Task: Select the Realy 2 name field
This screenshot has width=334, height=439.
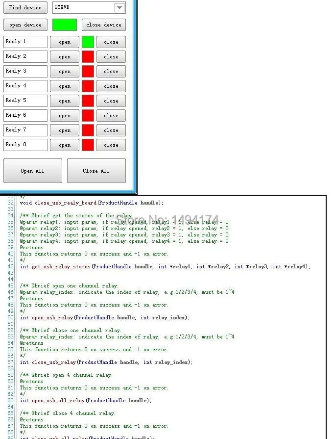Action: [25, 56]
